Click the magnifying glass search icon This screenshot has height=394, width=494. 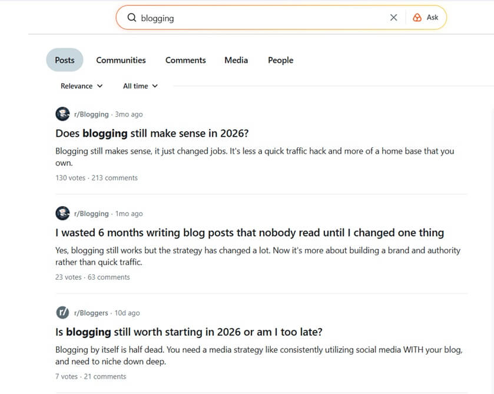pyautogui.click(x=132, y=18)
